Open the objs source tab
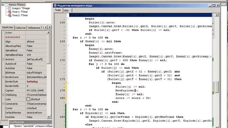The width and height of the screenshot is (228, 128). pyautogui.click(x=66, y=10)
